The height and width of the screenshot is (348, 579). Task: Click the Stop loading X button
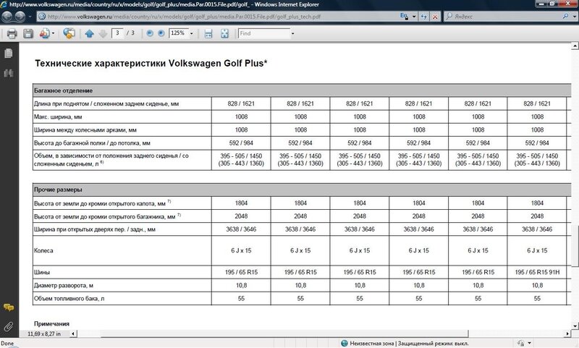(436, 17)
